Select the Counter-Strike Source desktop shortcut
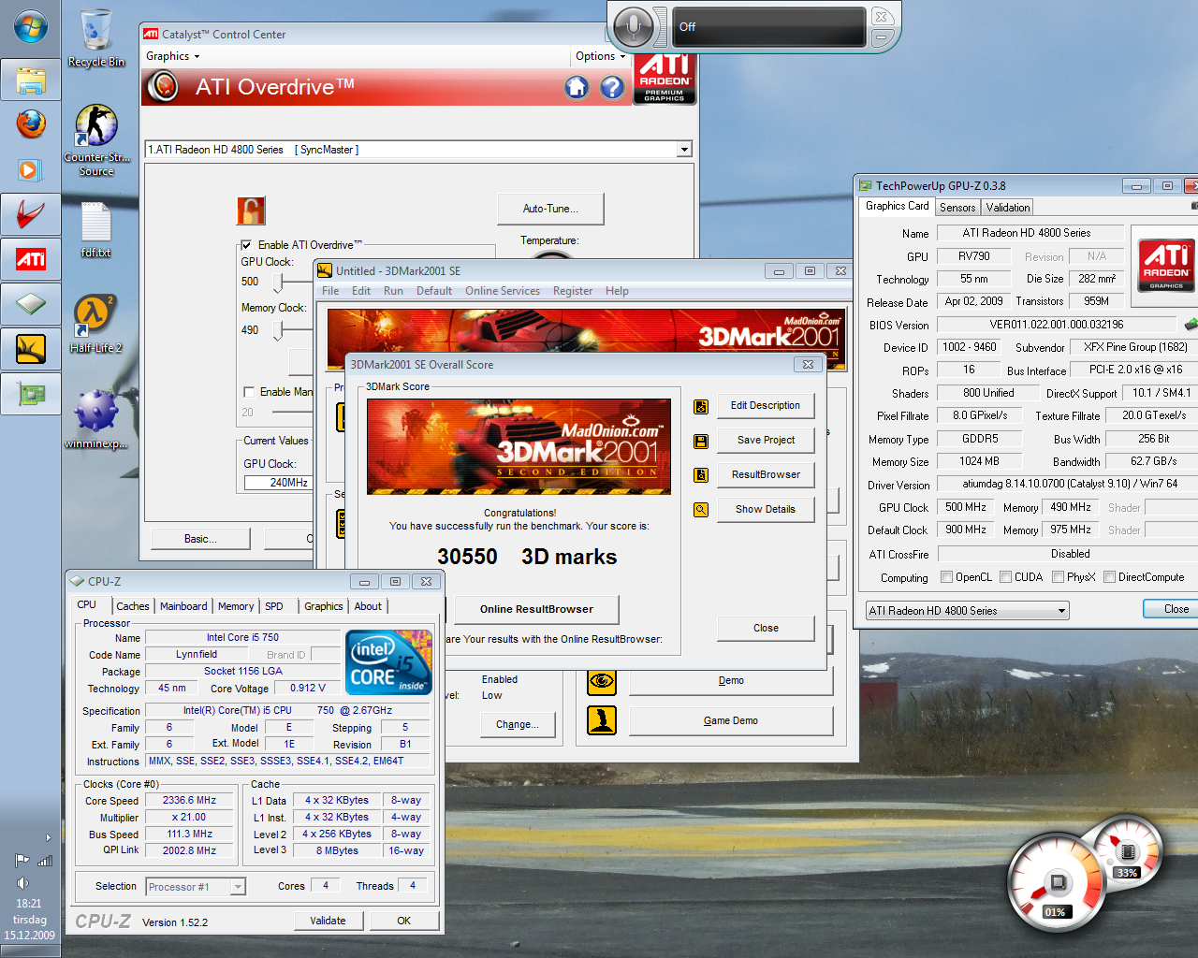Image resolution: width=1198 pixels, height=958 pixels. click(96, 140)
